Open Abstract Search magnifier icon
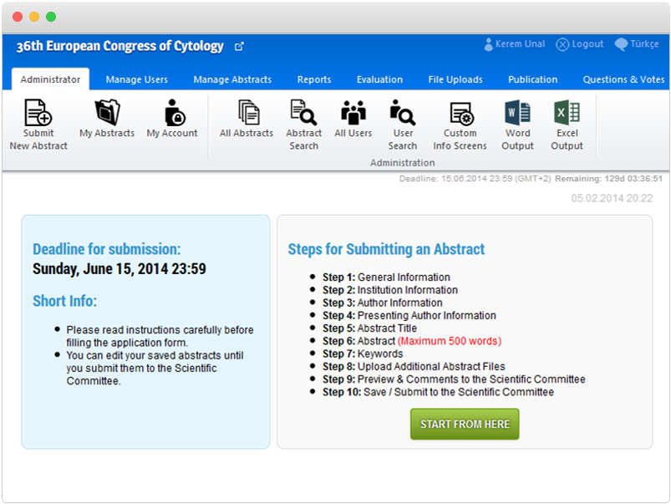Screen dimensions: 671x504 303,112
